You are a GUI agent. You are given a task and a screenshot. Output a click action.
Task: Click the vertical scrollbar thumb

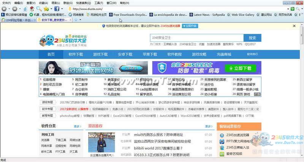click(302, 35)
